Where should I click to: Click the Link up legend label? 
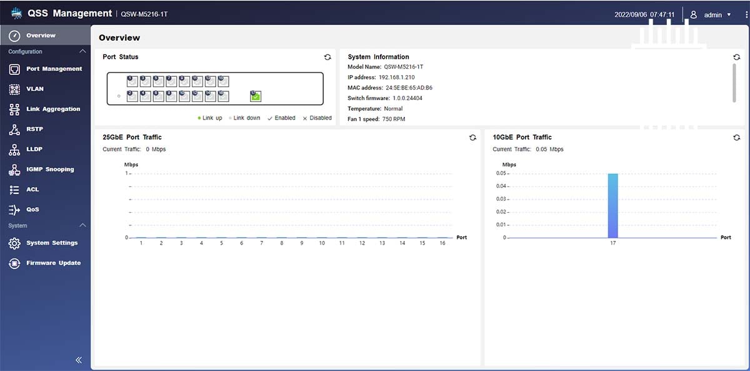[x=212, y=118]
